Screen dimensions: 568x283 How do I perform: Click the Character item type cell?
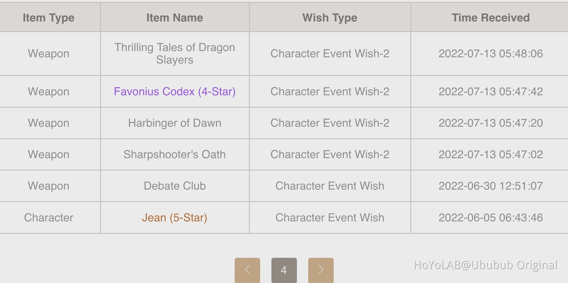coord(49,218)
